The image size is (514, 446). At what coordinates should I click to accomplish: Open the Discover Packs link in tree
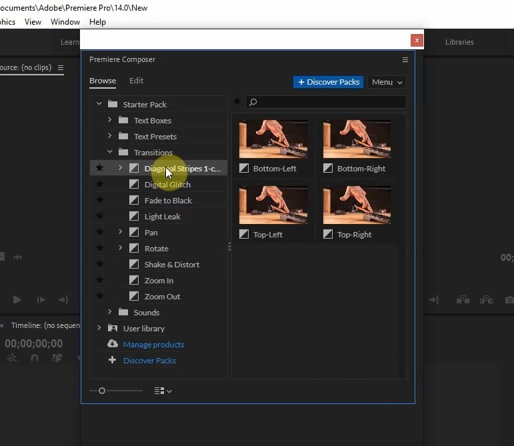[149, 361]
